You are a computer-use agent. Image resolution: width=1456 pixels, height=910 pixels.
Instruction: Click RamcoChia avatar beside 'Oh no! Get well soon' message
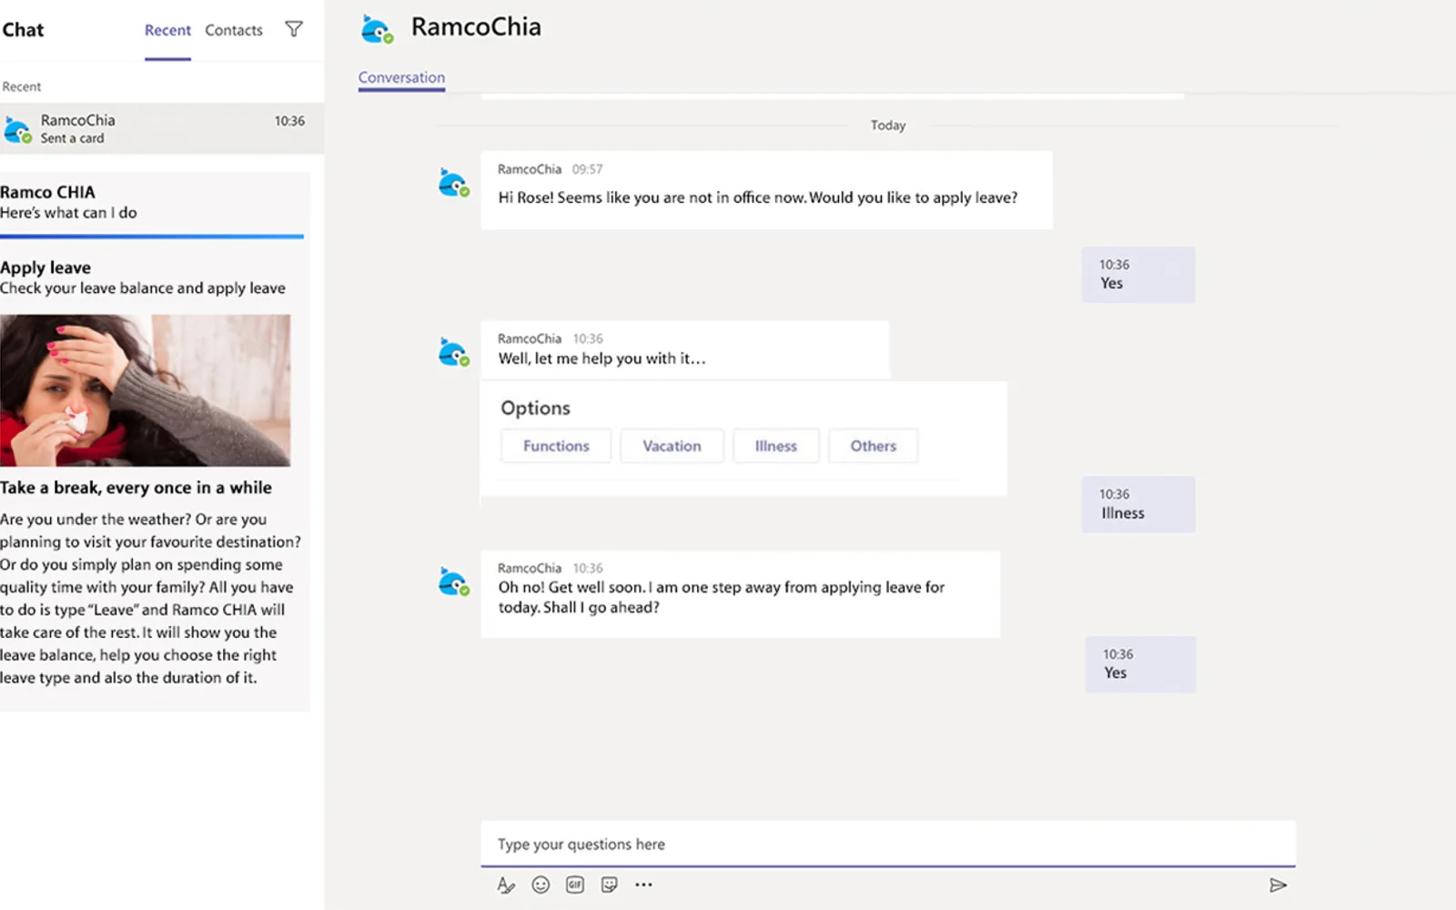pyautogui.click(x=453, y=581)
